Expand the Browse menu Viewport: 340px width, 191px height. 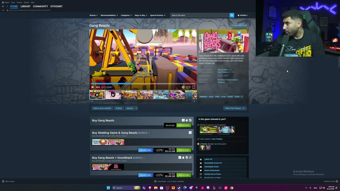[x=93, y=15]
